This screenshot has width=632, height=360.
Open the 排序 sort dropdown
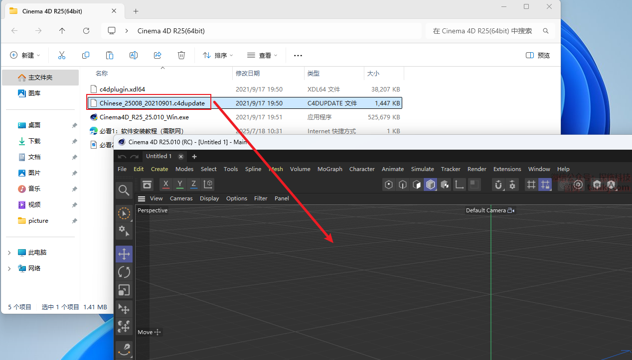[218, 55]
